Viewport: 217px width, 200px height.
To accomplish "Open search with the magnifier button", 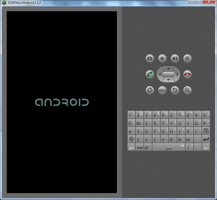I will 187,90.
